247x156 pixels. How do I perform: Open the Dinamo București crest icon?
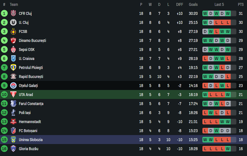[x=13, y=40]
